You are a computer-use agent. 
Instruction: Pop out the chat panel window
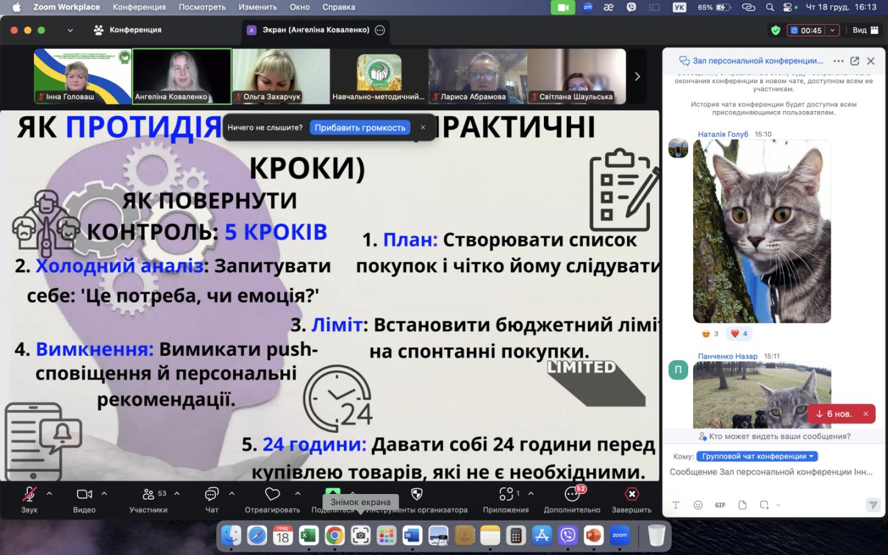coord(855,61)
